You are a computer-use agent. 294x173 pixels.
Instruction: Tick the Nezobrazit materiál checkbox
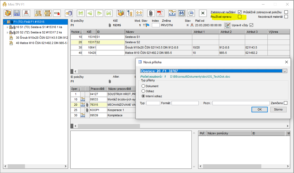tap(286, 17)
